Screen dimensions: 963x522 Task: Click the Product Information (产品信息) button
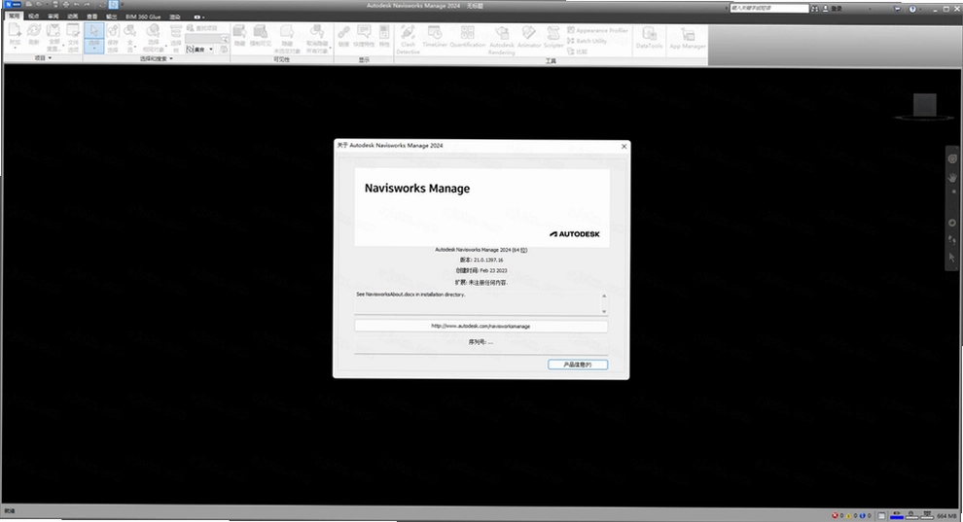(x=577, y=365)
